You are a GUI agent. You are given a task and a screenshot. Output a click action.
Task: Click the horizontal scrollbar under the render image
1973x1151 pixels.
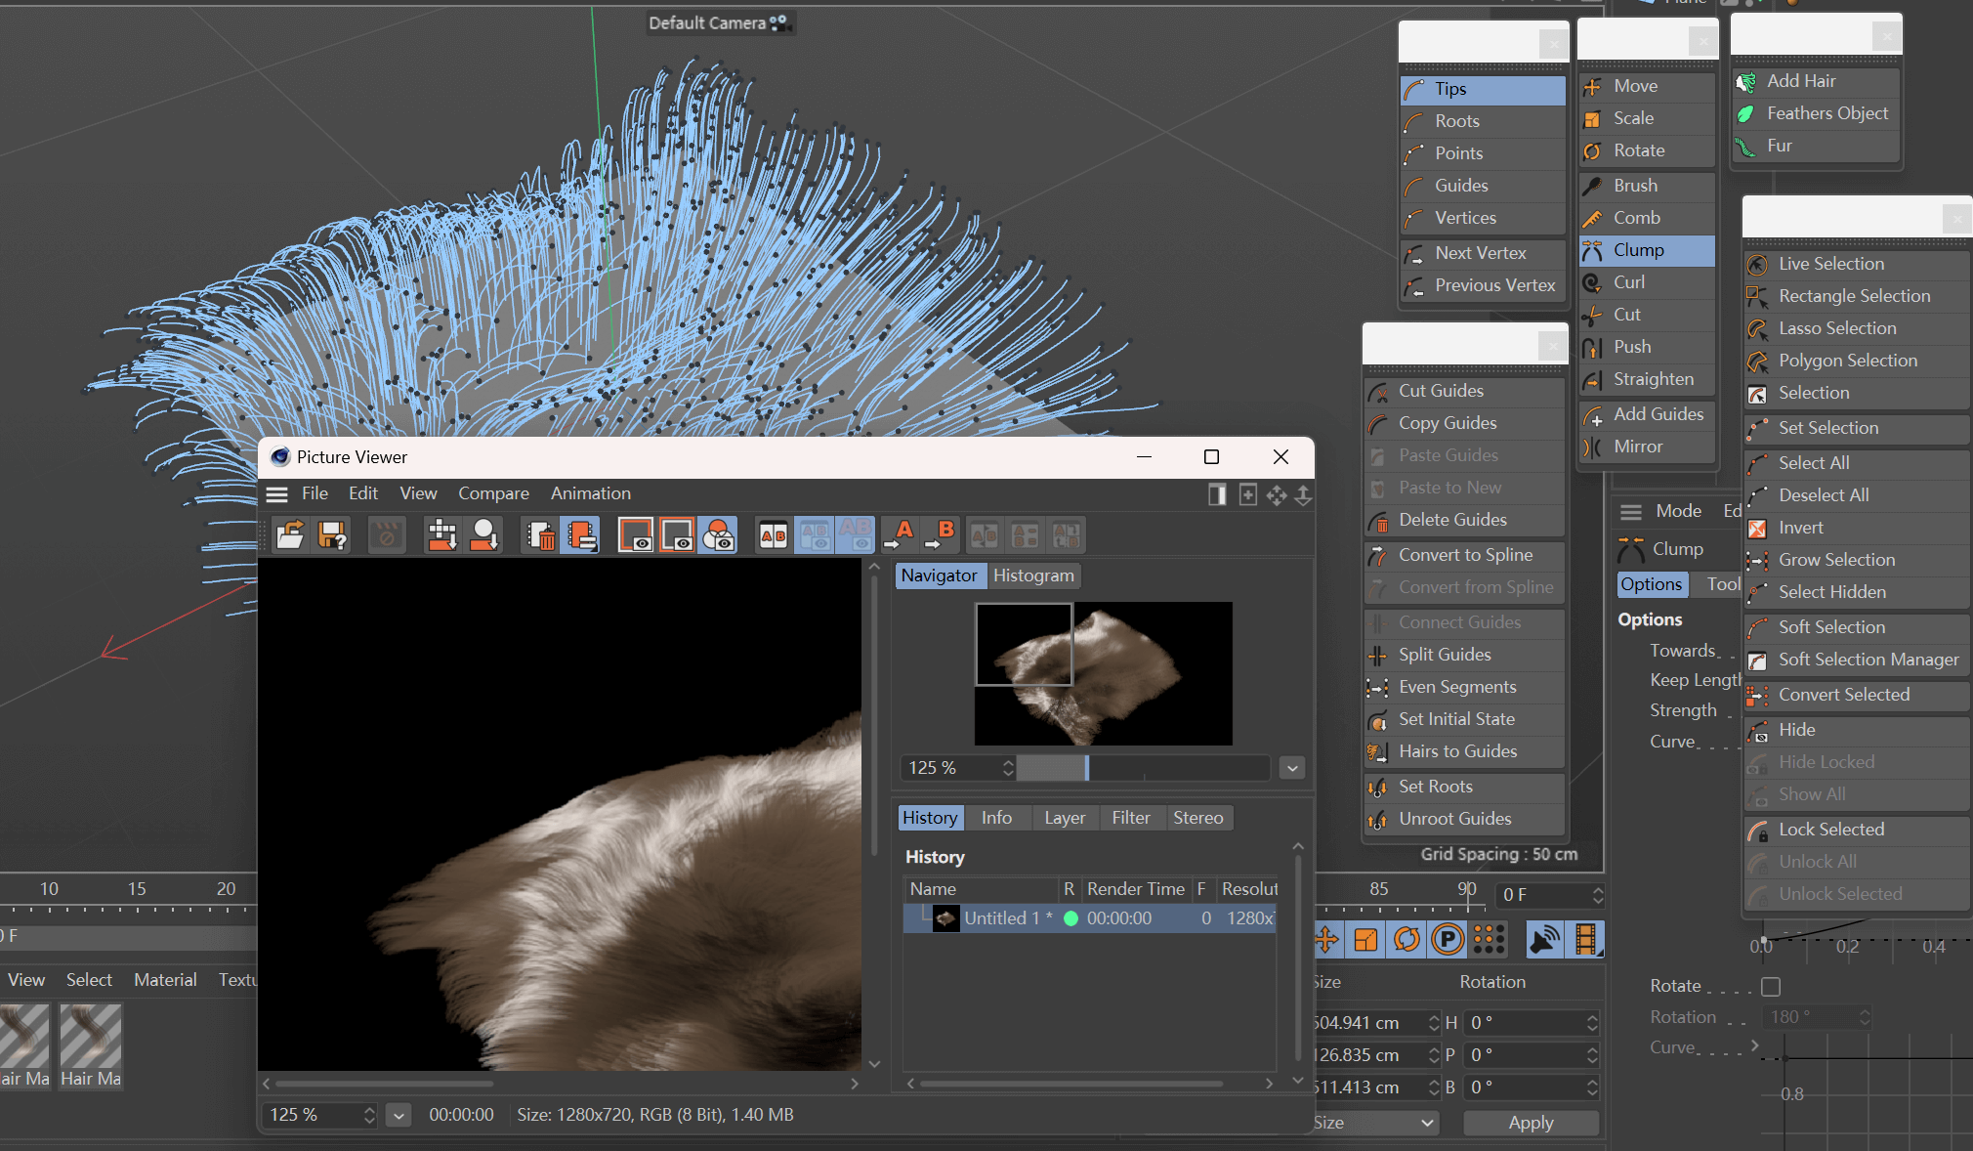click(384, 1083)
